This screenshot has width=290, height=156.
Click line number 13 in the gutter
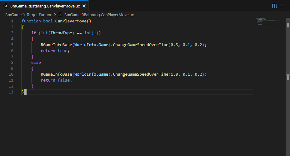[11, 92]
